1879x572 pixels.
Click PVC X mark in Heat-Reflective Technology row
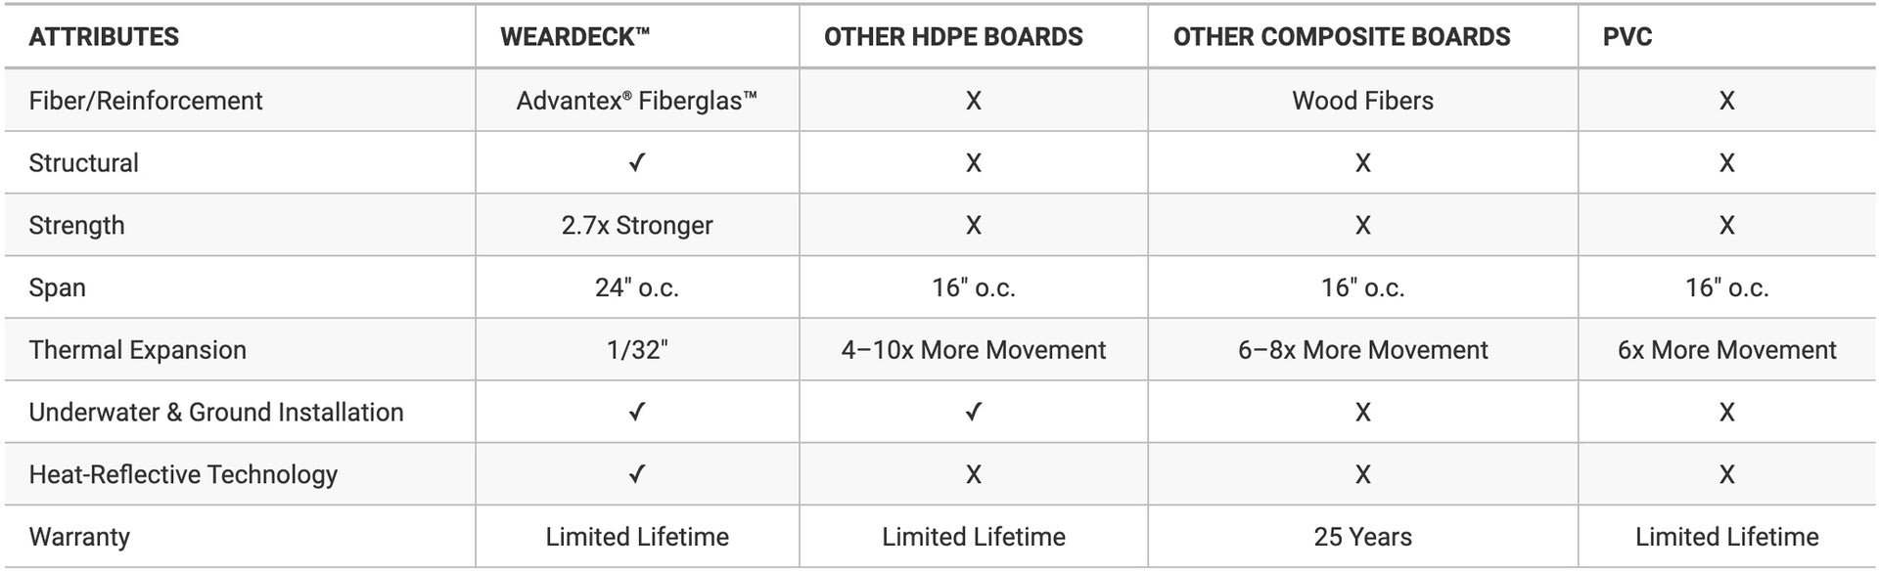(x=1726, y=475)
